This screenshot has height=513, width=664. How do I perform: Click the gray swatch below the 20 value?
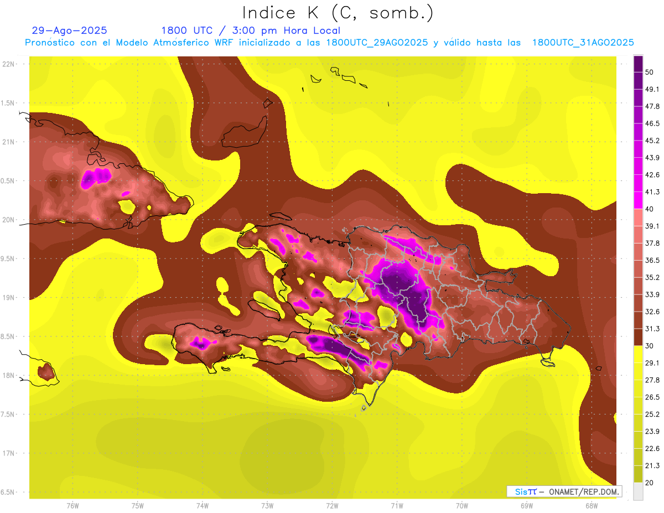tap(638, 491)
